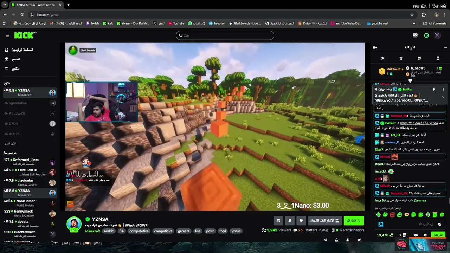Open D7DN in the followed channels list

[x=30, y=124]
